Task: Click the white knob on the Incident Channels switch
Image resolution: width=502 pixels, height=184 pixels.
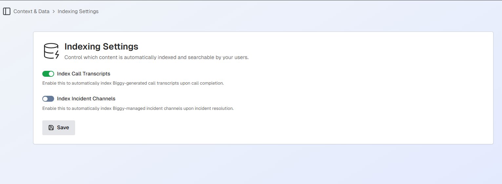Action: [x=46, y=99]
